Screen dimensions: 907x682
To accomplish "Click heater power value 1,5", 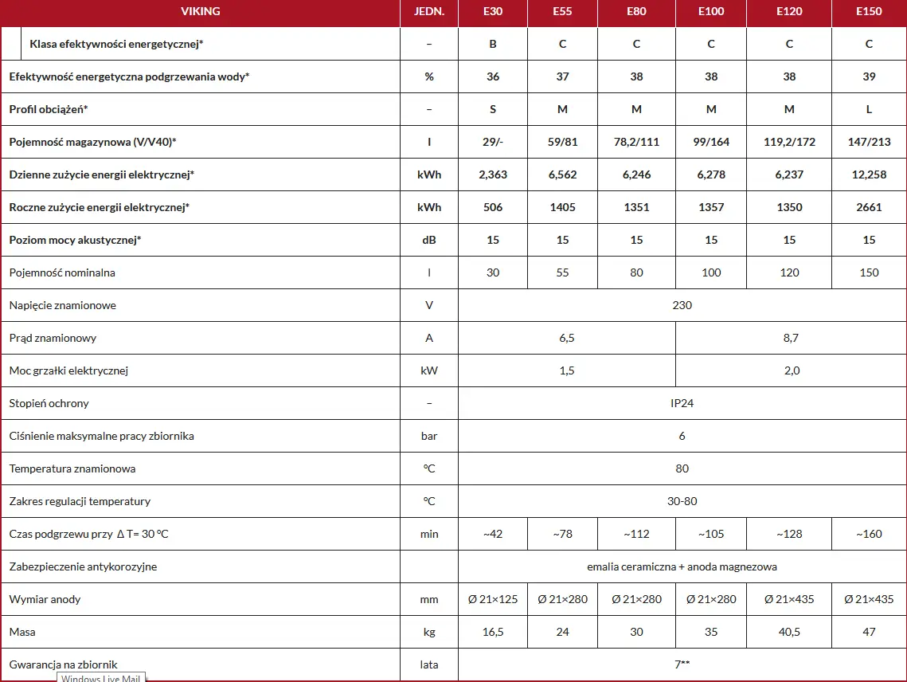I will 567,371.
